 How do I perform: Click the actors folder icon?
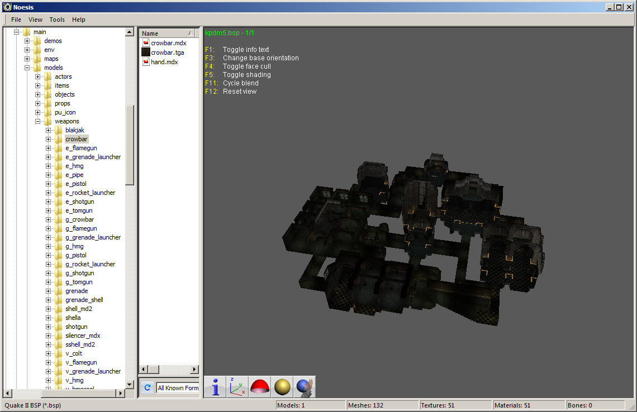coord(48,76)
